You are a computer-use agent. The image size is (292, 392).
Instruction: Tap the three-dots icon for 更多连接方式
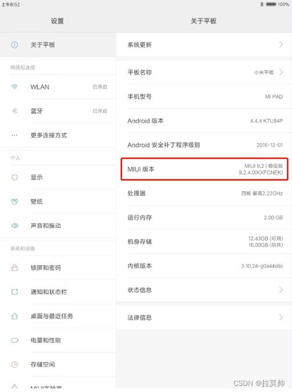pyautogui.click(x=15, y=136)
